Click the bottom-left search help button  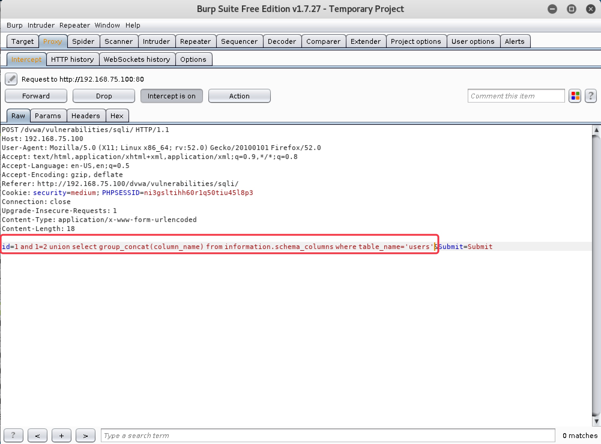13,435
